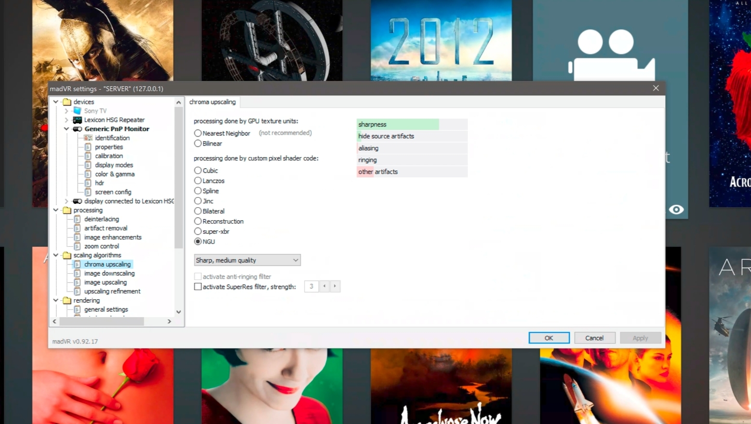Confirm settings with the OK button
This screenshot has width=751, height=424.
549,338
